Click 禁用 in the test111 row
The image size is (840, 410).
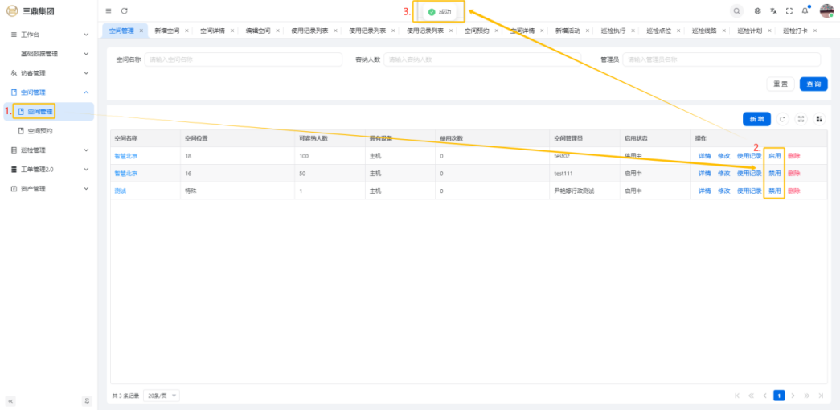pyautogui.click(x=774, y=173)
